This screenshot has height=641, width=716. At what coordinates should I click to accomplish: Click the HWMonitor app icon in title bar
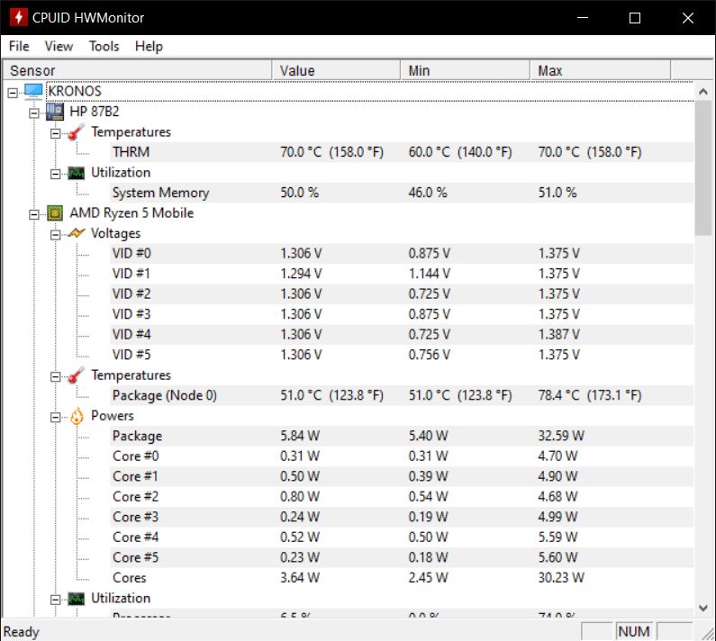pyautogui.click(x=18, y=17)
